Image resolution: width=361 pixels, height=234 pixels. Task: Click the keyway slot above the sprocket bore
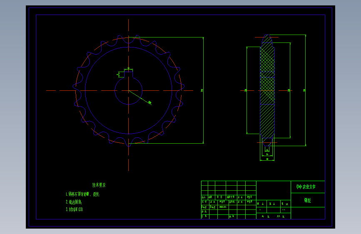tap(129, 75)
